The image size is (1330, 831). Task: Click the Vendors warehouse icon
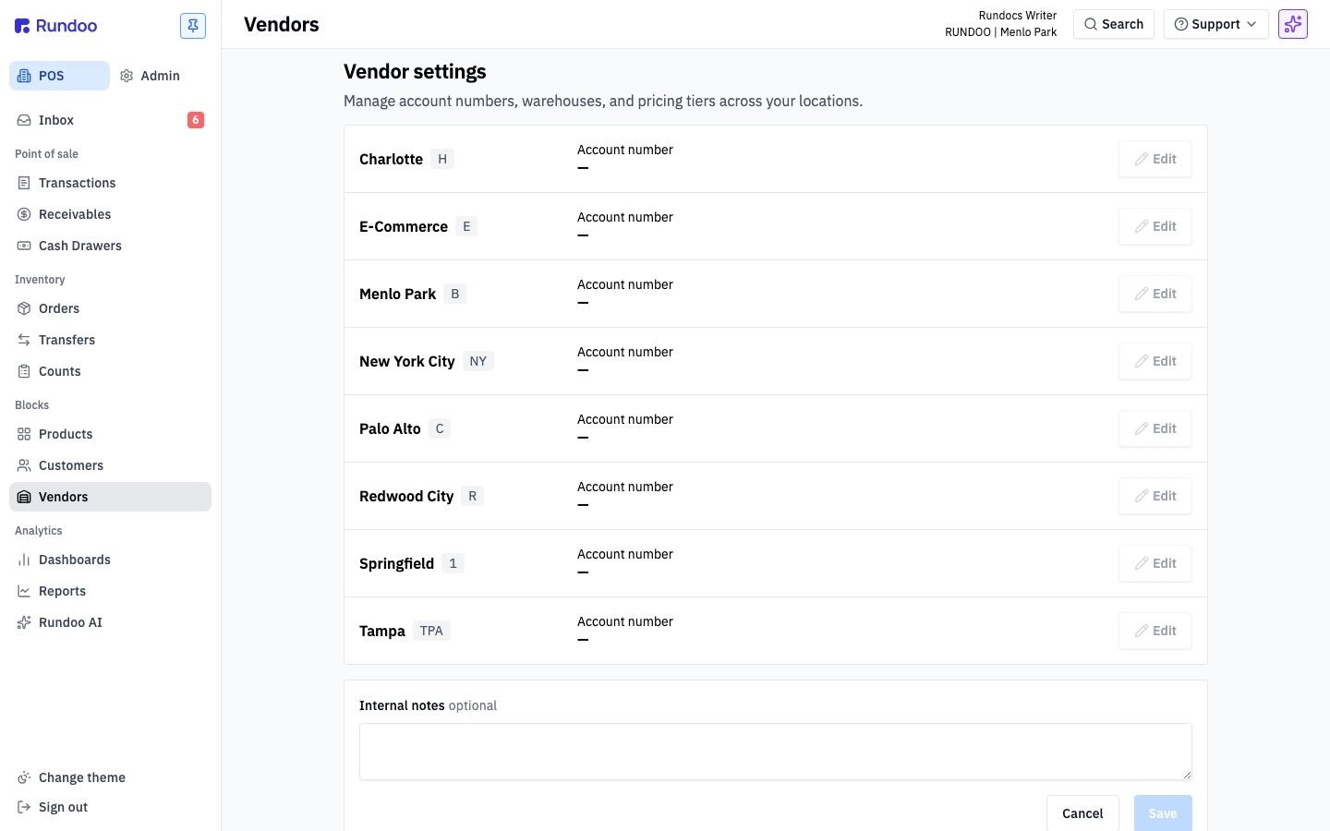(24, 497)
